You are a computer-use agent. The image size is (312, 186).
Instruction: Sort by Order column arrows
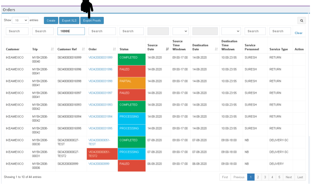tap(114, 49)
